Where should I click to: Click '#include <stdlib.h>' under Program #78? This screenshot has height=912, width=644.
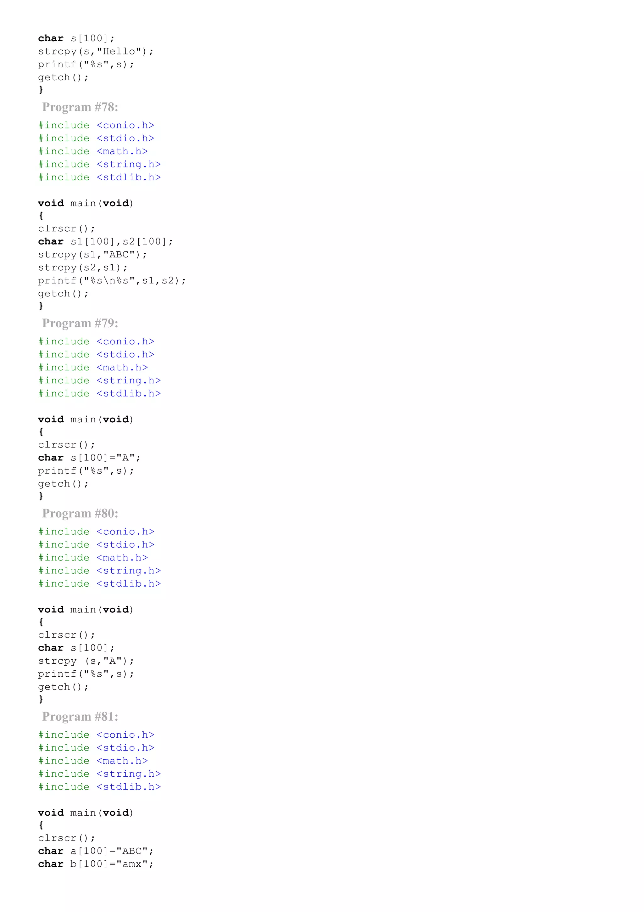[100, 177]
